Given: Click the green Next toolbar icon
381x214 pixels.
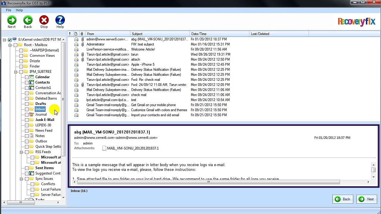Looking at the screenshot, I should 12,20.
